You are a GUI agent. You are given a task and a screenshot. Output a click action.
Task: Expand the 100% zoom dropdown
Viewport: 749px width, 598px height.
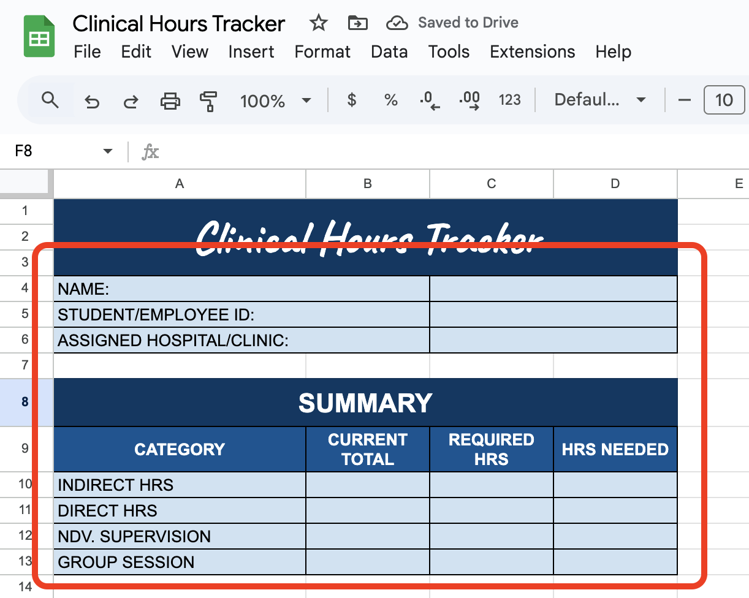tap(306, 100)
